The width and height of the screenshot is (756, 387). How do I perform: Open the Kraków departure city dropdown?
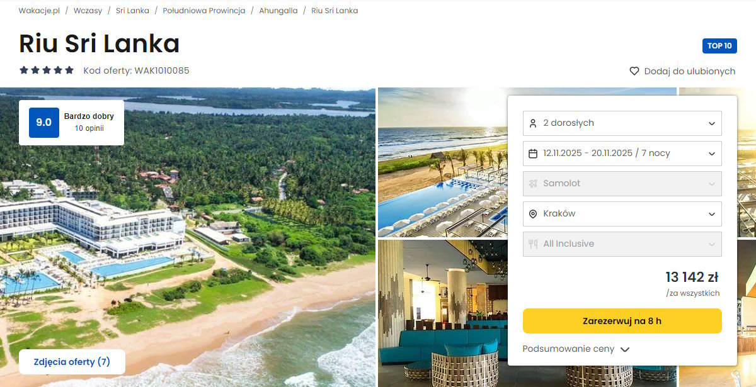click(622, 214)
